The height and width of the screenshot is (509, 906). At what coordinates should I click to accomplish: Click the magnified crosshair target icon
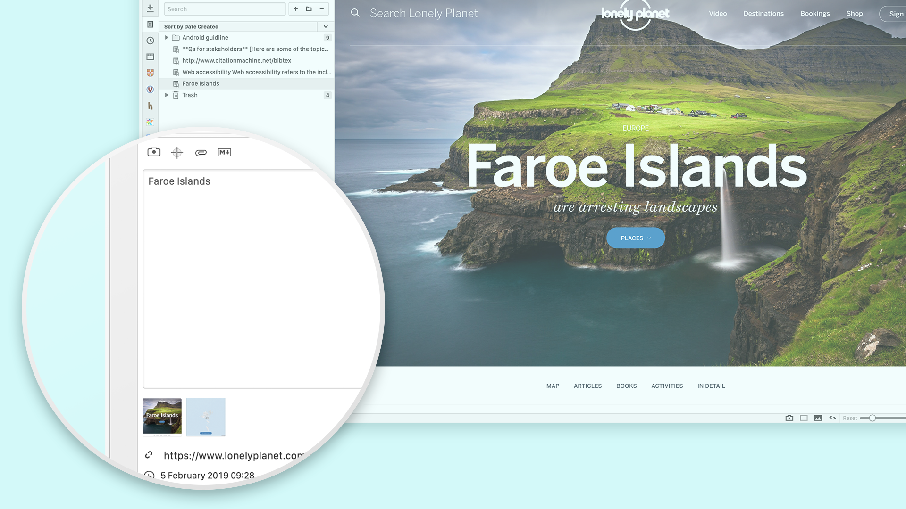click(177, 152)
